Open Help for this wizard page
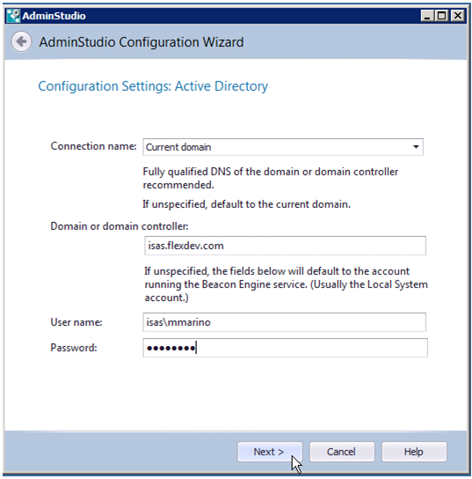Viewport: 472px width, 479px height. click(x=414, y=452)
